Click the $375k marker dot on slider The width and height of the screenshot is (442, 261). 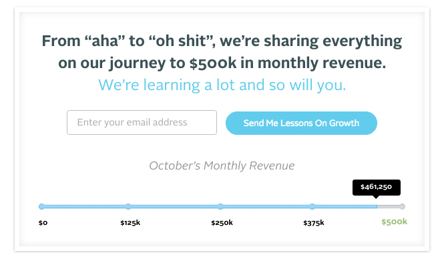312,207
